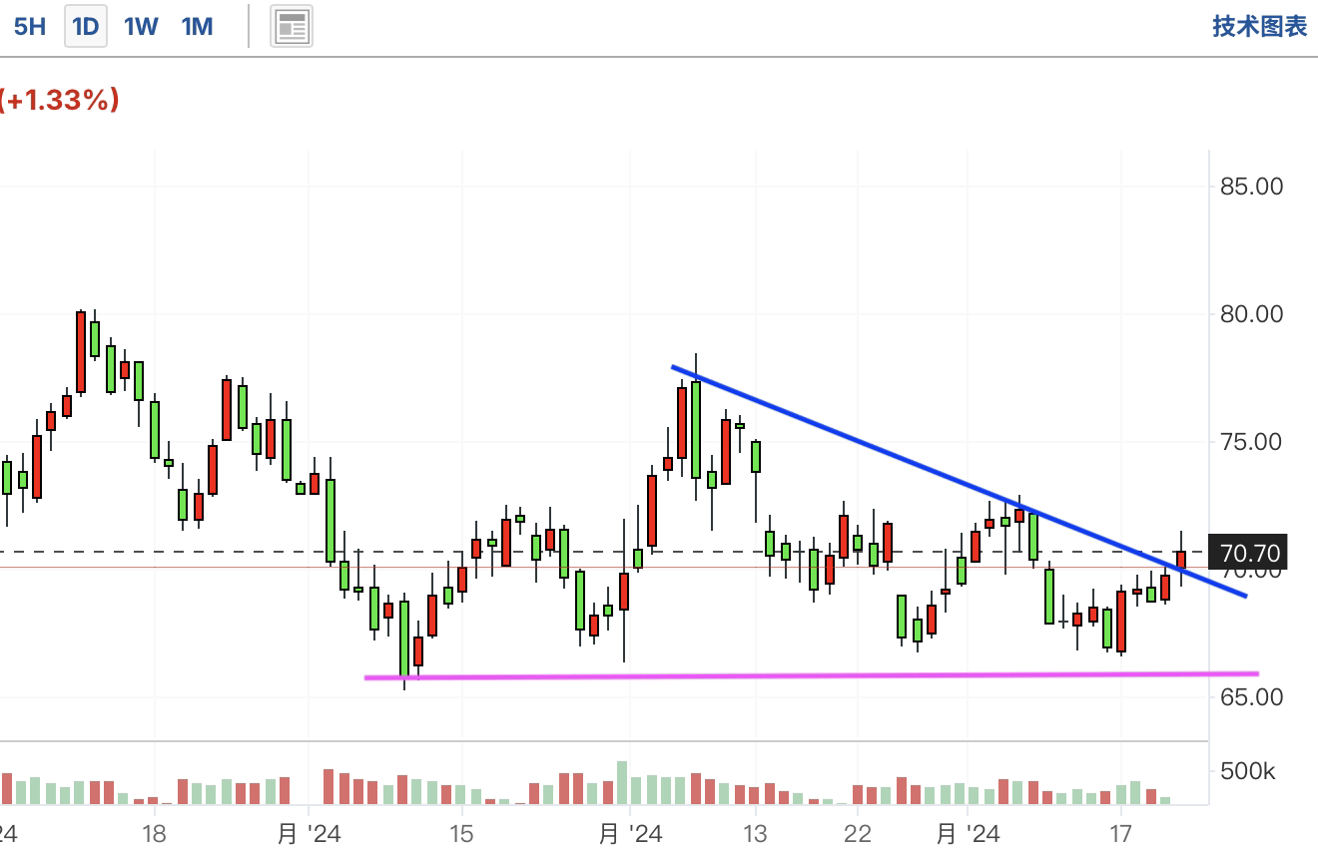Select the 1D timeframe tab
This screenshot has width=1318, height=848.
[x=86, y=27]
